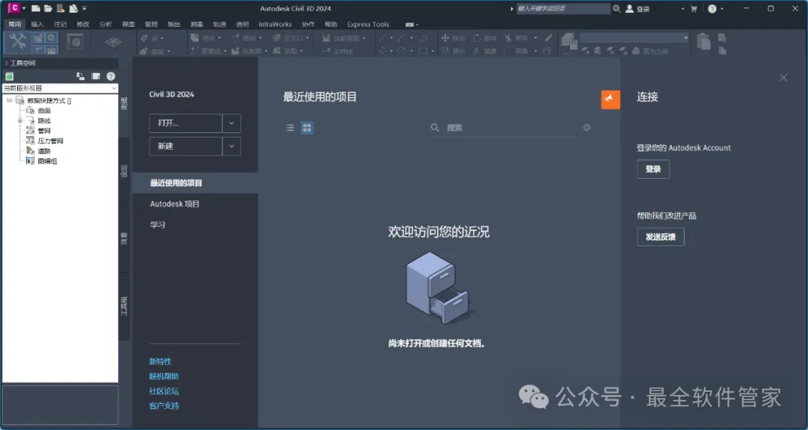This screenshot has height=430, width=808.
Task: Switch to the 插入 ribbon tab
Action: pyautogui.click(x=37, y=24)
